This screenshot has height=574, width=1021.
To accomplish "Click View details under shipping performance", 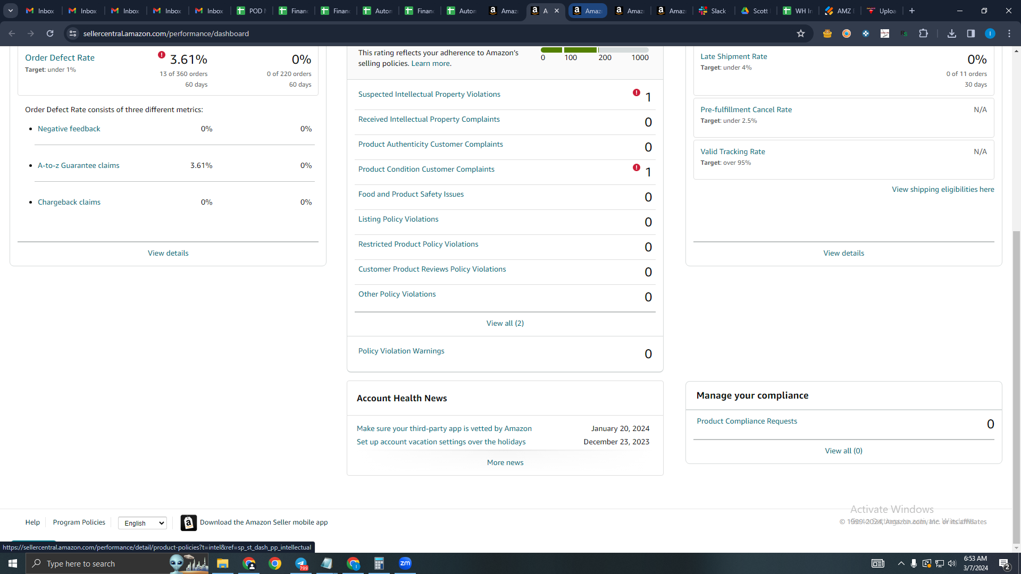I will click(844, 253).
